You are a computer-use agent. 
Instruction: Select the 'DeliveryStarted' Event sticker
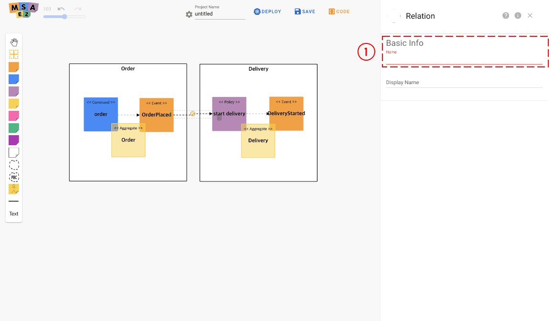[x=286, y=114]
